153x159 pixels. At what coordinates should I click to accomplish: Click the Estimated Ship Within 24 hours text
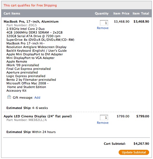tap(31, 132)
